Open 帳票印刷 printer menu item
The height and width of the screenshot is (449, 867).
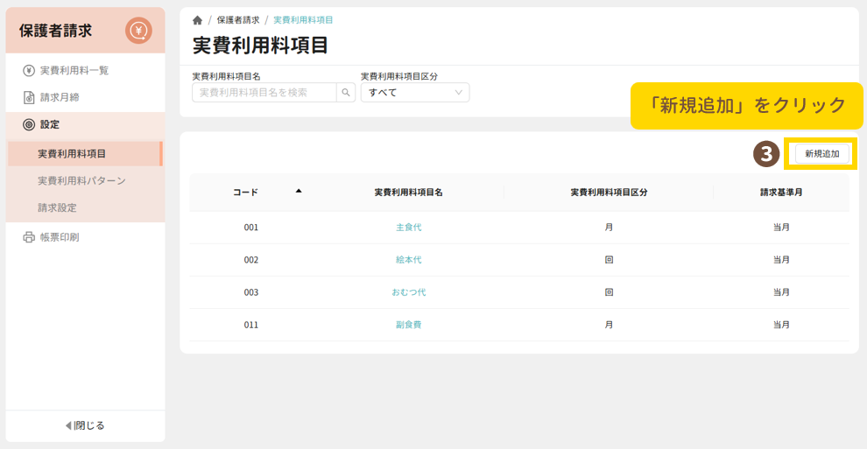pyautogui.click(x=59, y=237)
